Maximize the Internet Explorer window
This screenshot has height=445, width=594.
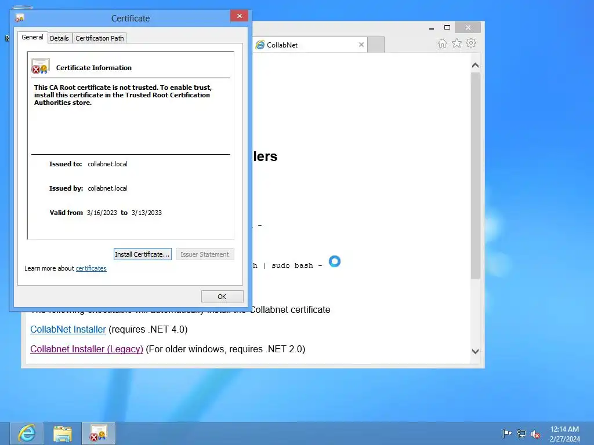(x=447, y=27)
